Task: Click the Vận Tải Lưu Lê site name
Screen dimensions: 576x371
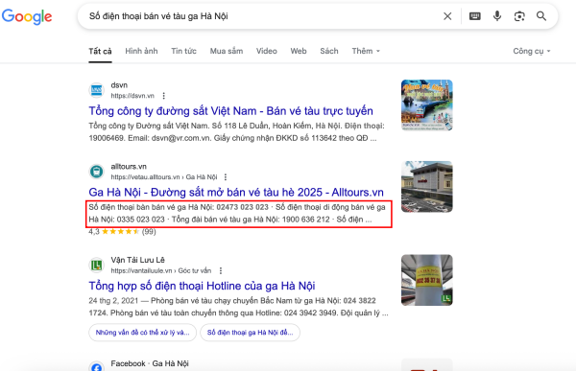Action: (x=137, y=260)
